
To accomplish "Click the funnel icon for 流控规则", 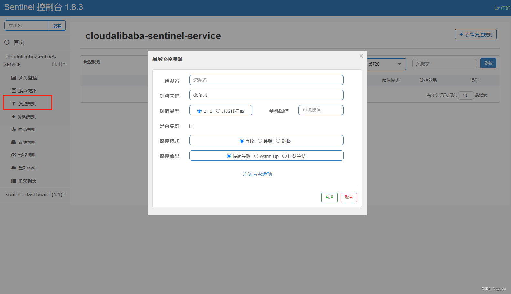I will point(14,103).
